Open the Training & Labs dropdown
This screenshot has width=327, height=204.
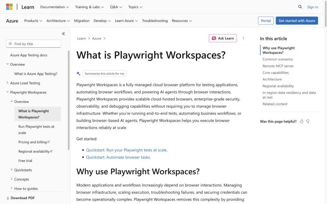pyautogui.click(x=89, y=7)
